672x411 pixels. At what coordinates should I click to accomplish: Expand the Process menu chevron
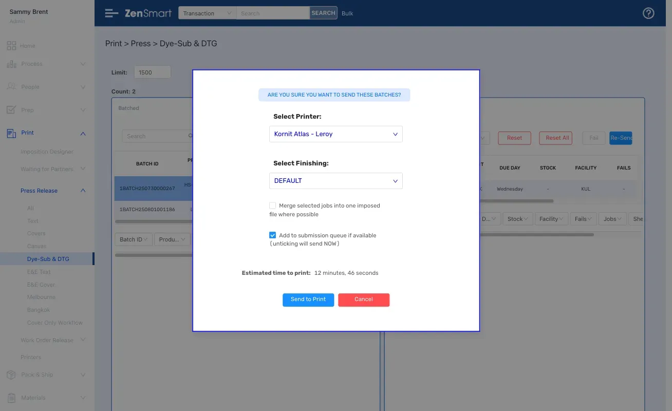[83, 64]
